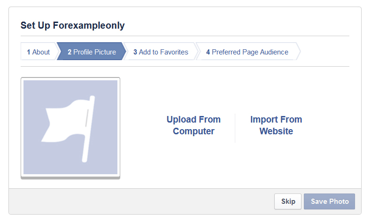Click the arrow tip of the Profile Picture tab
371x224 pixels.
pyautogui.click(x=125, y=52)
